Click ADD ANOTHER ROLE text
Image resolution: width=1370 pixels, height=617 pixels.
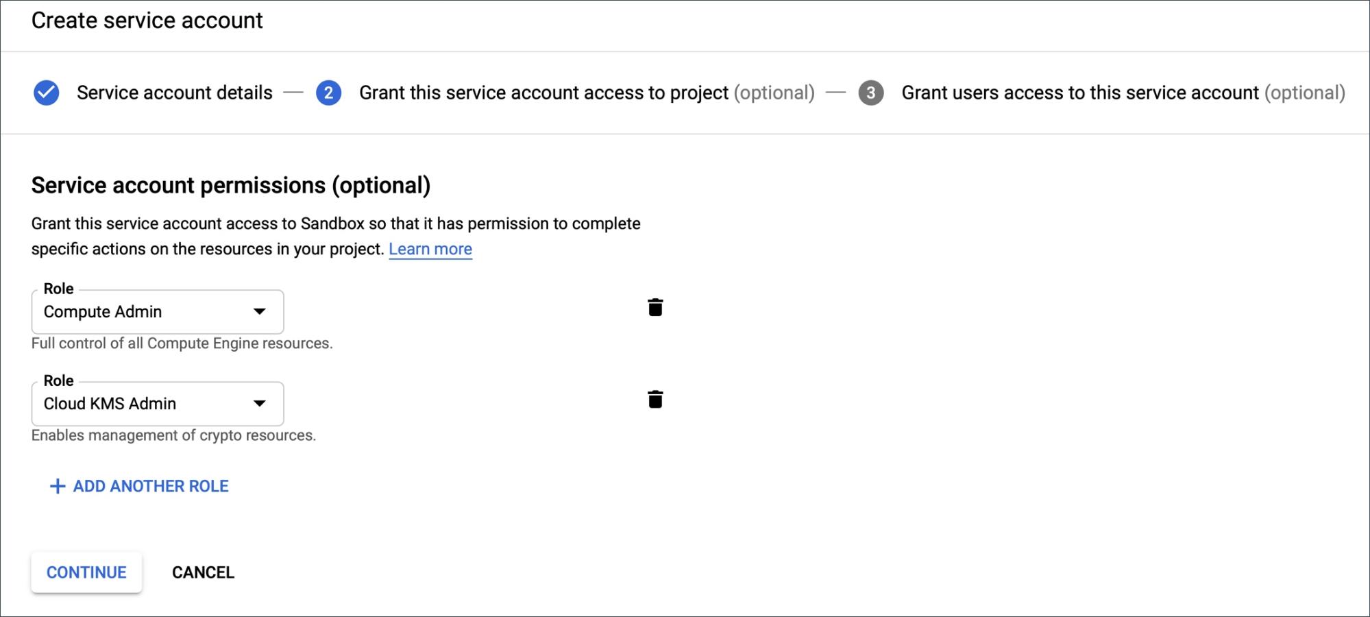pyautogui.click(x=151, y=486)
